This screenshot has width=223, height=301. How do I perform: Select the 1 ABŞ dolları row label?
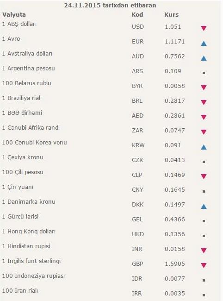pyautogui.click(x=19, y=24)
